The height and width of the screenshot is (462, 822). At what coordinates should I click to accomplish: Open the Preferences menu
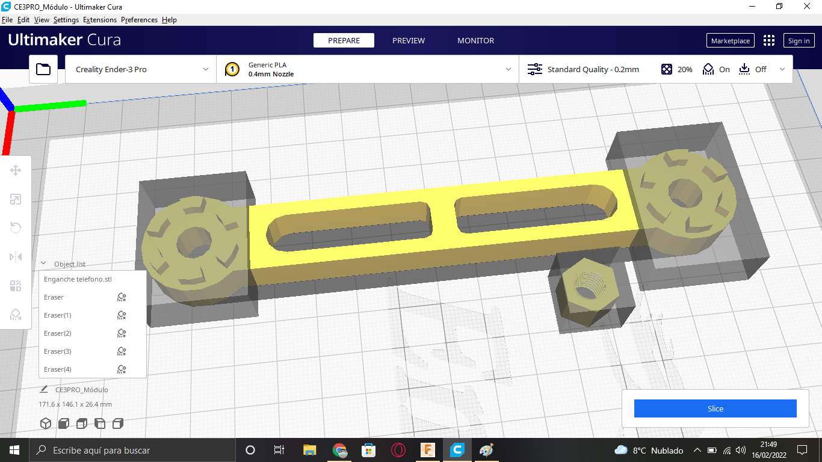139,20
